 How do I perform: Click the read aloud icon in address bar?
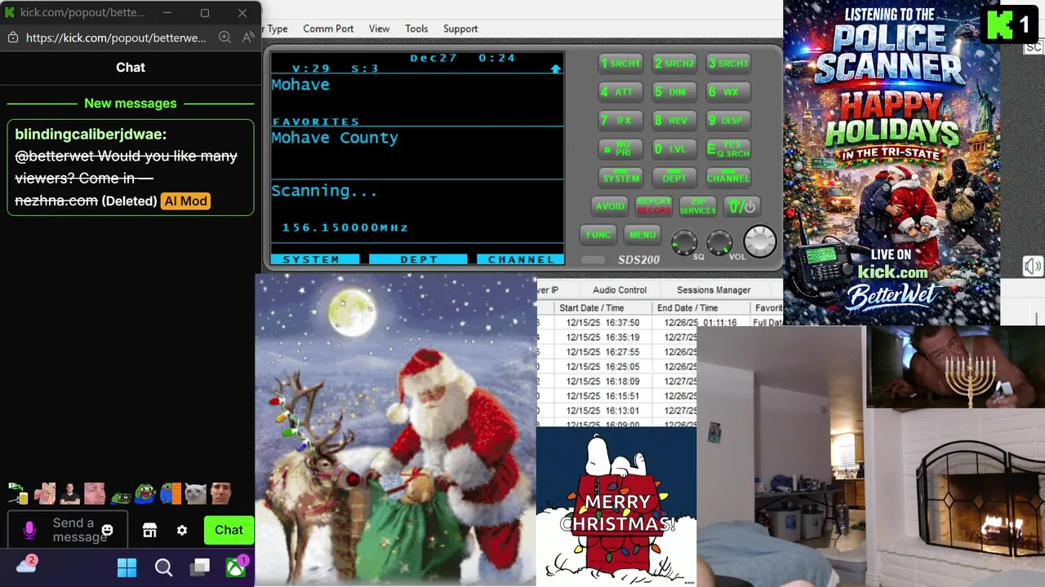coord(248,38)
